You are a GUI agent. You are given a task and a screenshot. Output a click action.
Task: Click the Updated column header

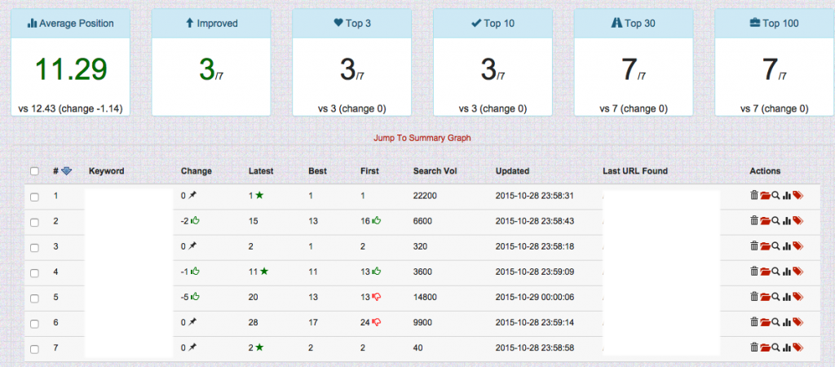512,171
